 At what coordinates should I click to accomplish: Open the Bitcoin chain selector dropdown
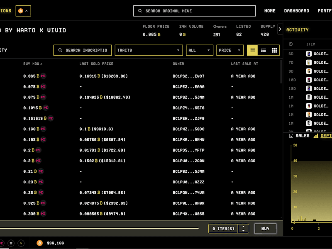click(23, 11)
